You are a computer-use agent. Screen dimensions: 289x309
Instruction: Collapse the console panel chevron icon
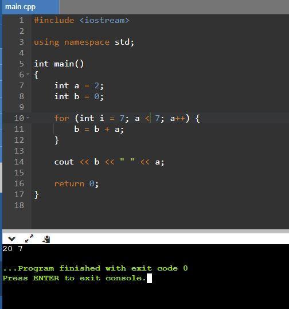(x=12, y=239)
